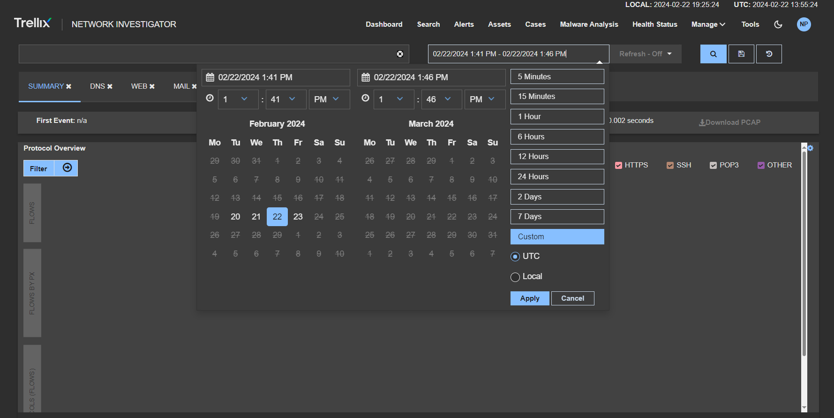This screenshot has height=418, width=834.
Task: Open the end minute dropdown showing 46
Action: click(442, 99)
